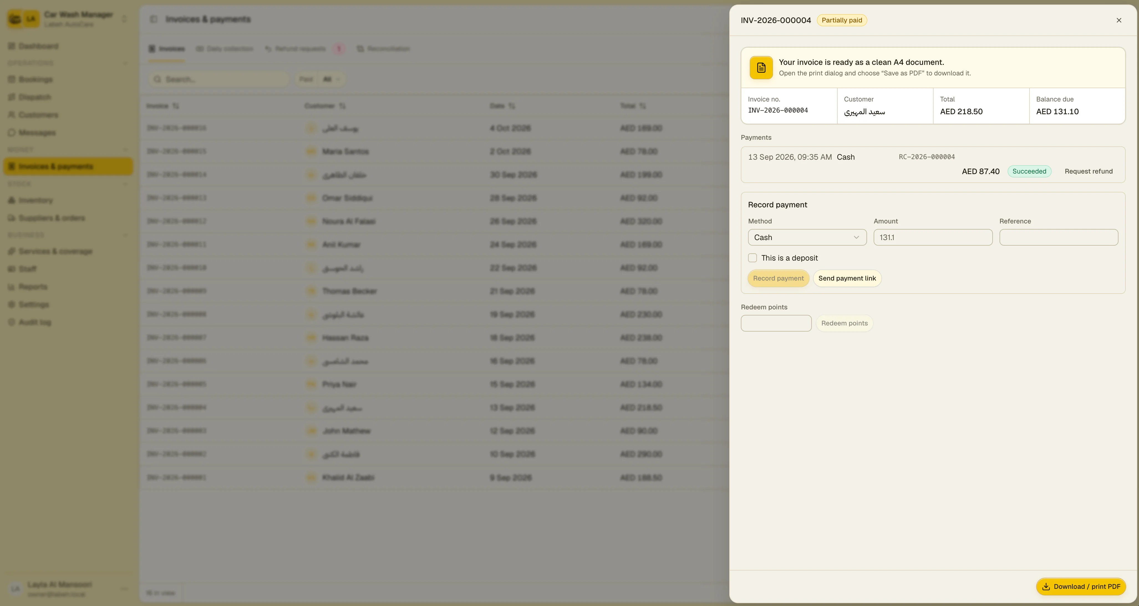Open Settings in the sidebar
This screenshot has height=606, width=1139.
tap(68, 305)
